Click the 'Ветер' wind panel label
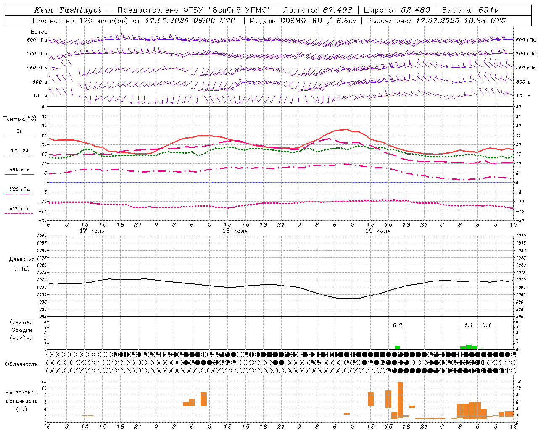 39,32
